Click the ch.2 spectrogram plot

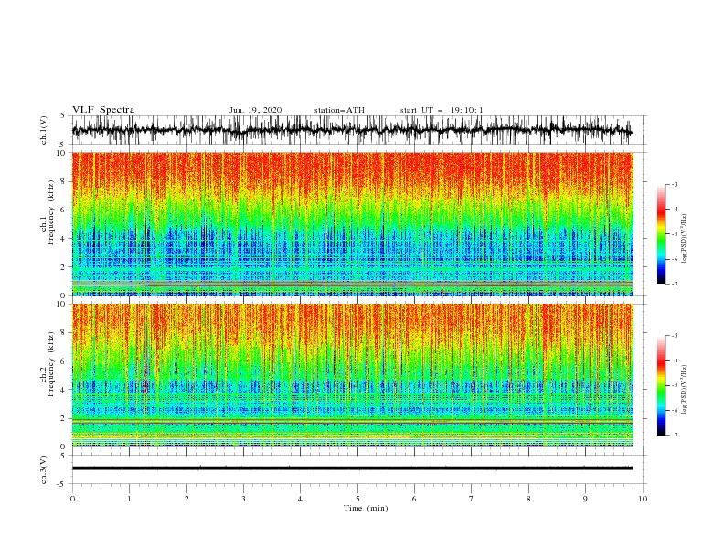coord(353,375)
